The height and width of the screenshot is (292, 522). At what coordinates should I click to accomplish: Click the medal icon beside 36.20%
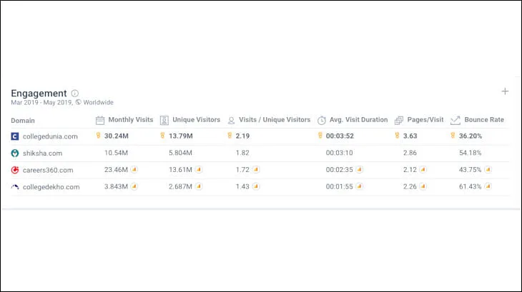pyautogui.click(x=453, y=135)
